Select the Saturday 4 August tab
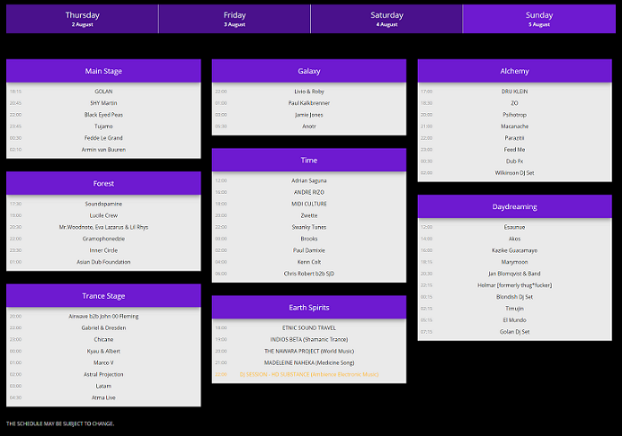622x436 pixels. click(x=387, y=19)
